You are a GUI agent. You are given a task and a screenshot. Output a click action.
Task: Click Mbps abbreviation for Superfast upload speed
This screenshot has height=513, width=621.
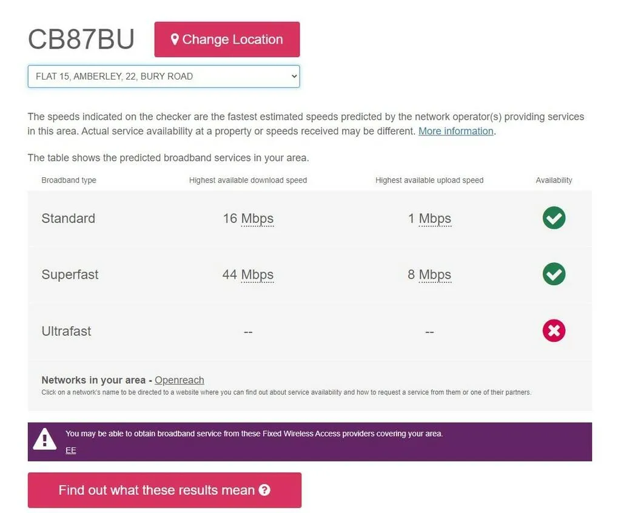coord(435,274)
